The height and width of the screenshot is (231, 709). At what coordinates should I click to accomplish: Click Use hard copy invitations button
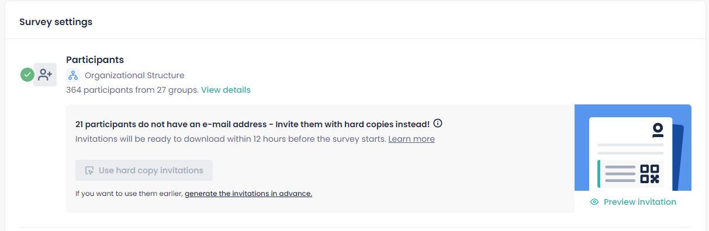(144, 170)
